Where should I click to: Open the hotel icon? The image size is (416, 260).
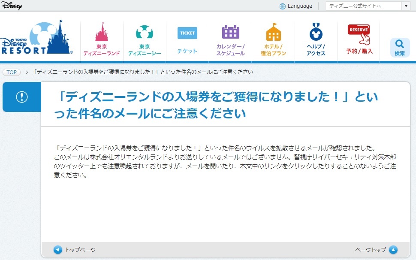(273, 33)
